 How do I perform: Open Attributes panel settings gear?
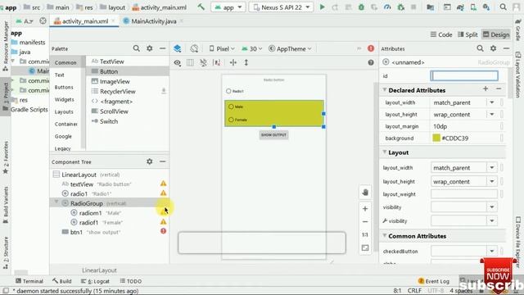(493, 48)
